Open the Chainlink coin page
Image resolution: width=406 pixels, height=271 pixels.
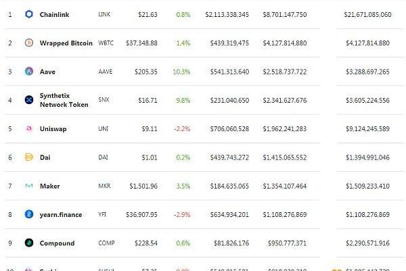54,14
